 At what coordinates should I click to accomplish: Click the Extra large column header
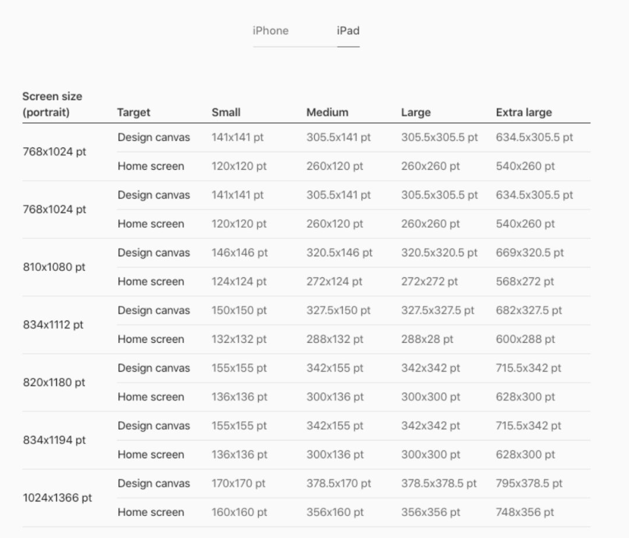(x=524, y=112)
